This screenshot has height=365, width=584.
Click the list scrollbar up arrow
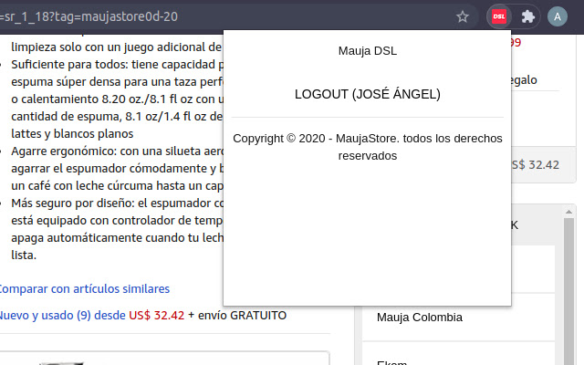pos(568,212)
